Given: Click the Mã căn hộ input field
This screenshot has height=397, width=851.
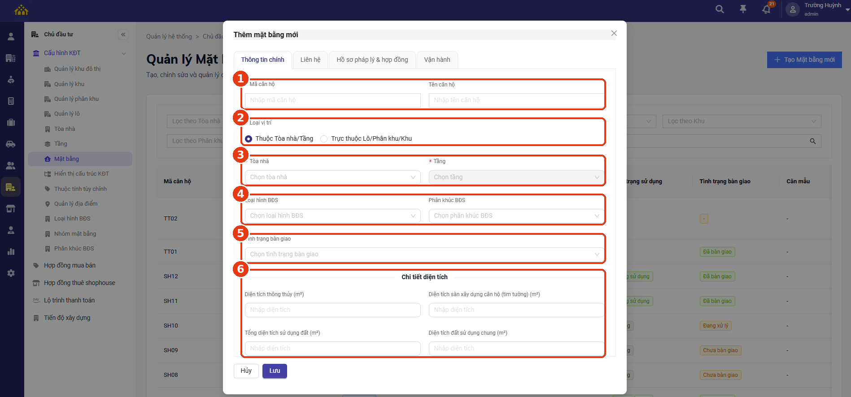Looking at the screenshot, I should (x=333, y=100).
